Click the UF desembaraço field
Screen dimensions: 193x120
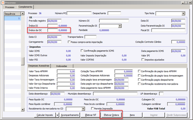pyautogui.click(x=161, y=94)
